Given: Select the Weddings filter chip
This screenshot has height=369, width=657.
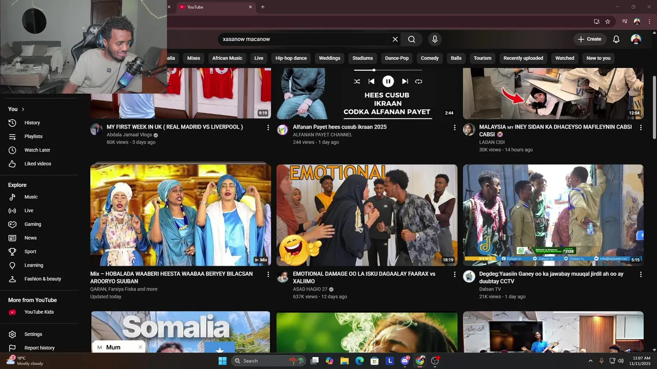Looking at the screenshot, I should (330, 58).
